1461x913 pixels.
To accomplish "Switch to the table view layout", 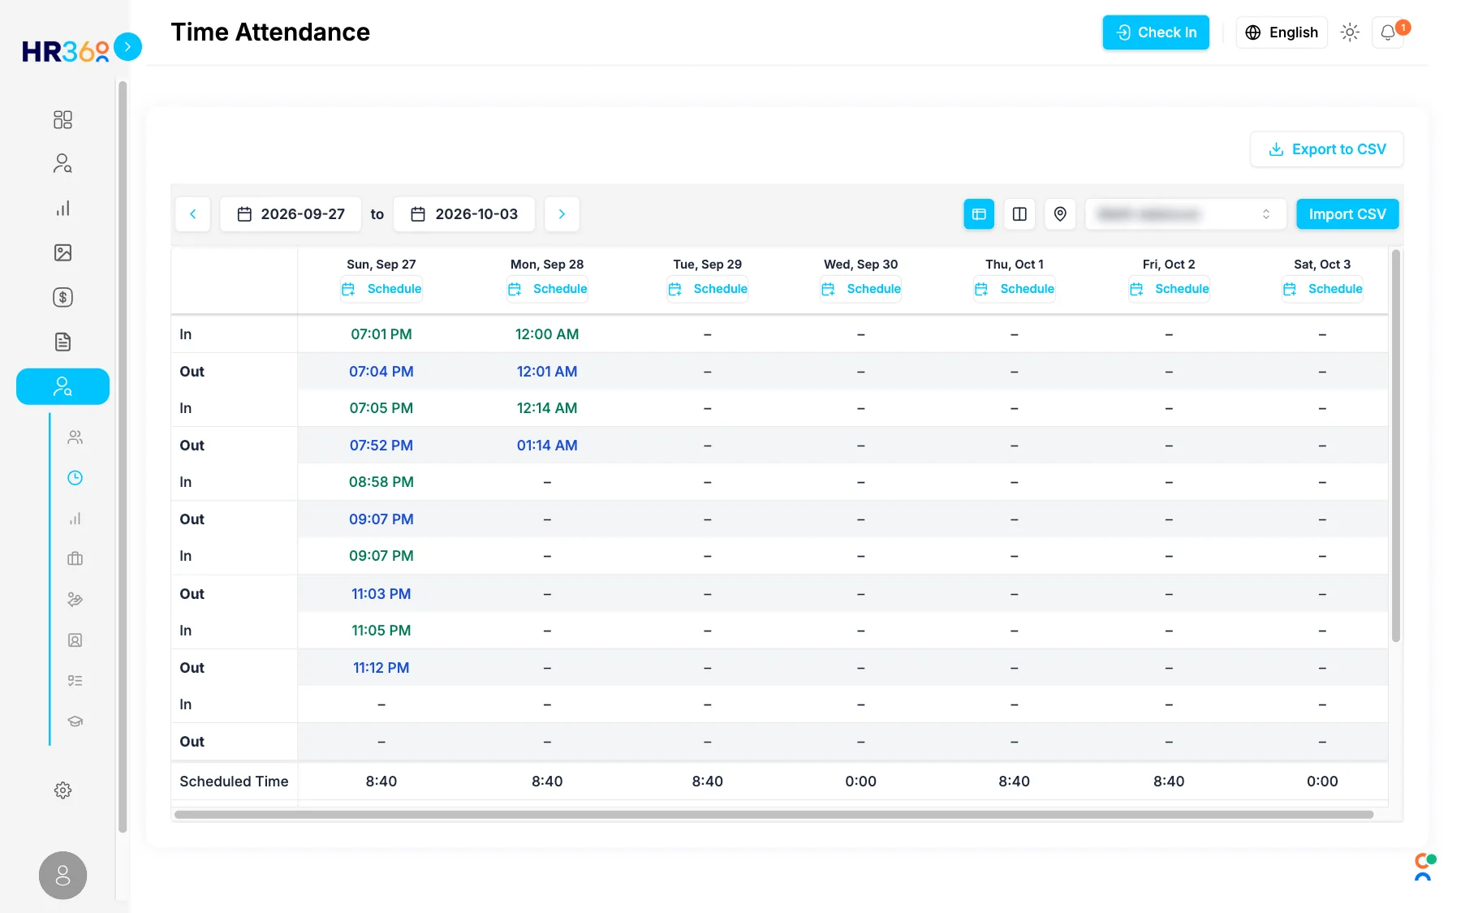I will (x=979, y=214).
